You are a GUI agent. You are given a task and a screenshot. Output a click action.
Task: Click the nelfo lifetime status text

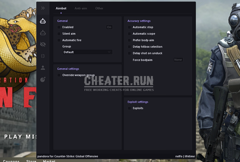pyautogui.click(x=186, y=156)
